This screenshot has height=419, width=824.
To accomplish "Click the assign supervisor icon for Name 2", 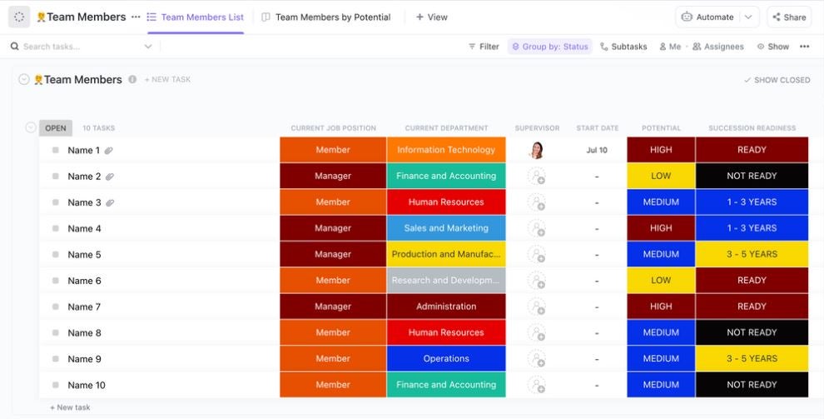I will click(537, 177).
